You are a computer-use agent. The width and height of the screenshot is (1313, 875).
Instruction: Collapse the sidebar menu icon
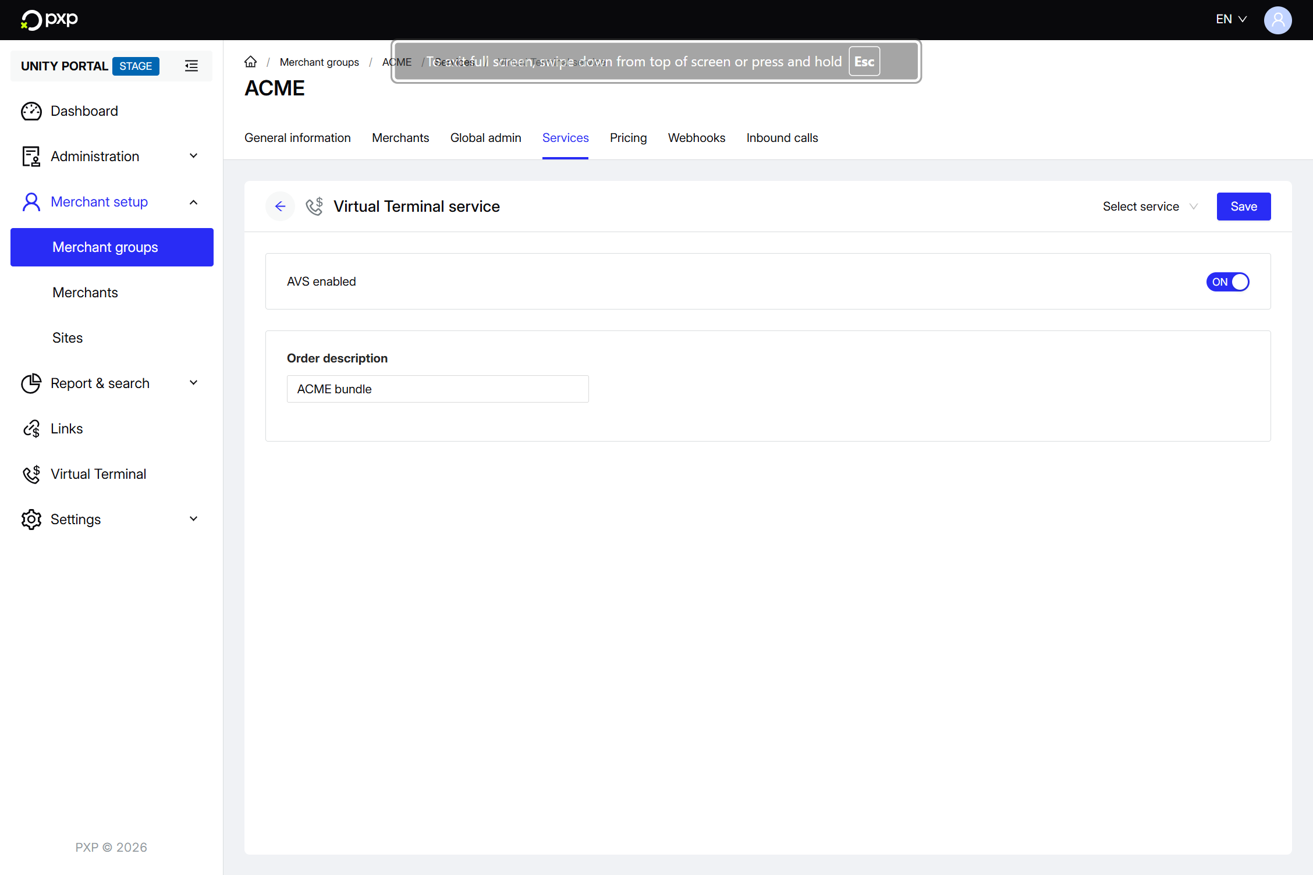(x=191, y=66)
